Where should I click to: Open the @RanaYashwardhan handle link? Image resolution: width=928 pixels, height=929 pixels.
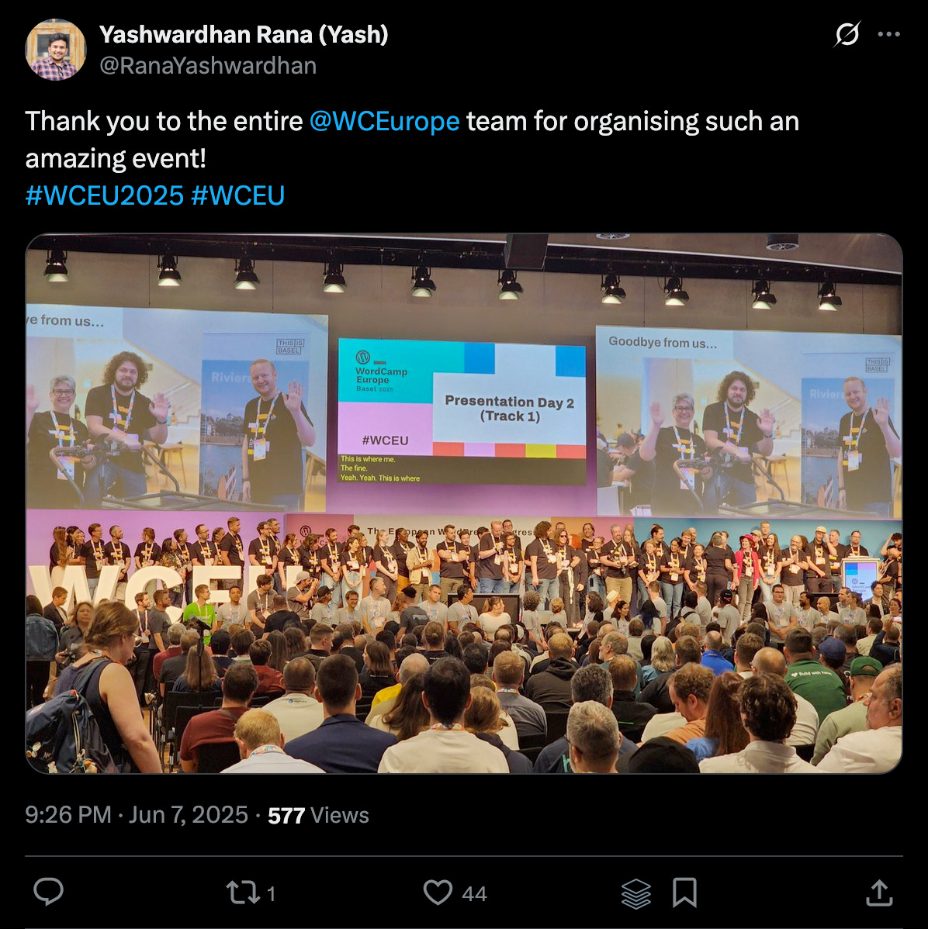208,66
